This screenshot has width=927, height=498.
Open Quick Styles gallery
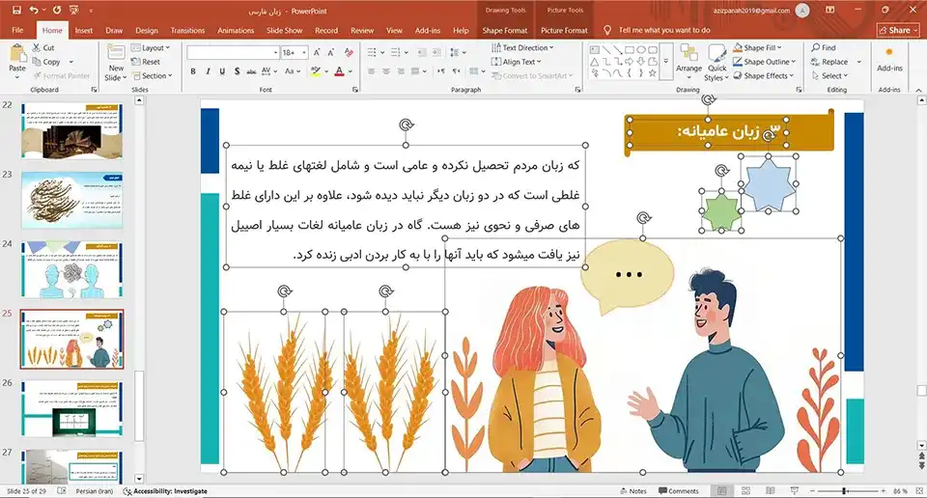[x=716, y=63]
